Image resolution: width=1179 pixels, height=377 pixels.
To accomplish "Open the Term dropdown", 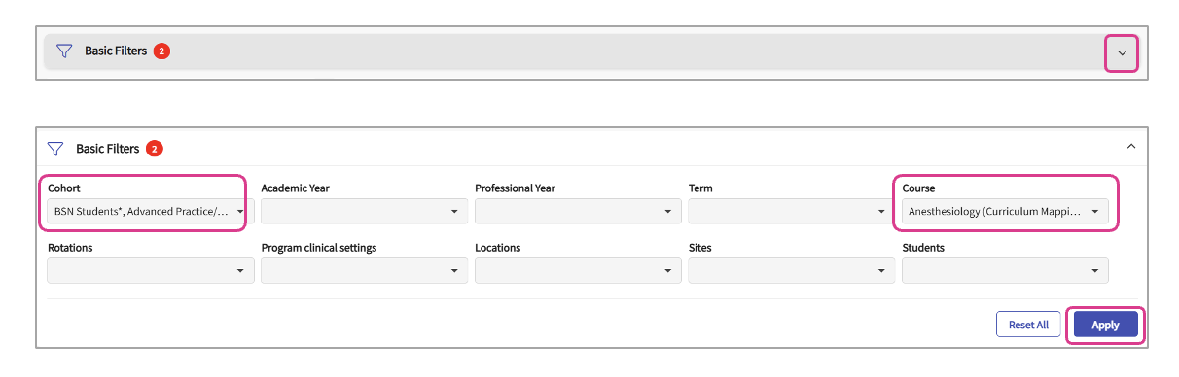I will pos(791,211).
